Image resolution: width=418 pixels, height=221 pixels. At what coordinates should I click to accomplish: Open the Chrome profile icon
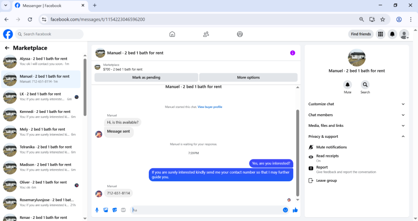pos(399,19)
